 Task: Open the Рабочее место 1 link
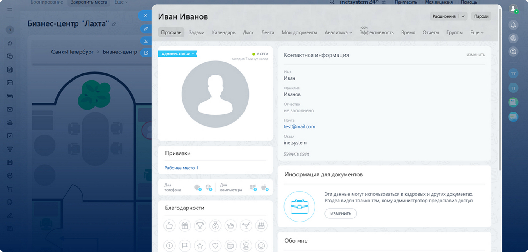(x=181, y=168)
